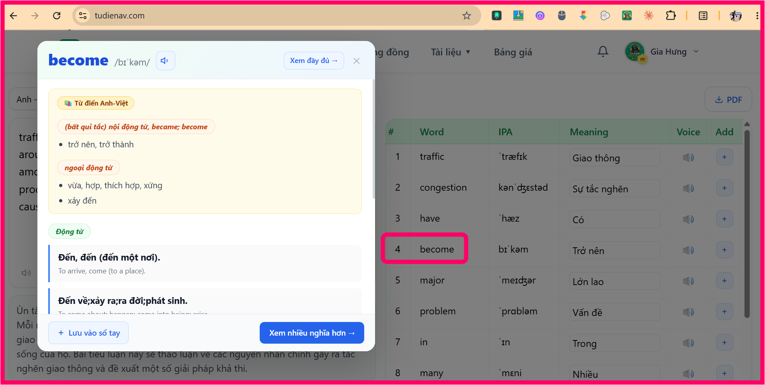Download the PDF file
The width and height of the screenshot is (765, 385).
coord(728,100)
